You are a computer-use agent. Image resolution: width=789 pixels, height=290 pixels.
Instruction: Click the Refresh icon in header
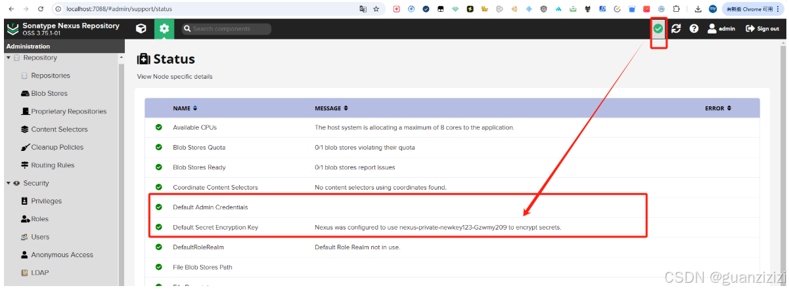tap(676, 29)
